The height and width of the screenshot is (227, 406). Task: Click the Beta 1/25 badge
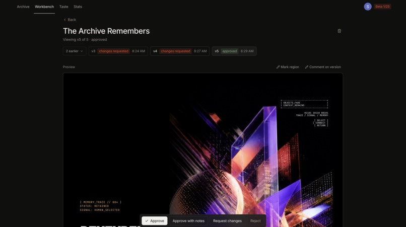[382, 7]
